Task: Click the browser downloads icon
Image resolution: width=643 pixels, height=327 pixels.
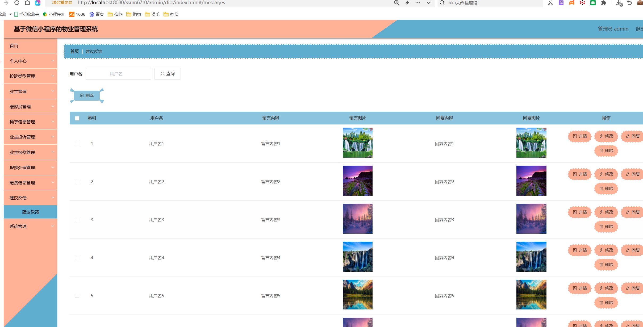Action: [x=619, y=3]
